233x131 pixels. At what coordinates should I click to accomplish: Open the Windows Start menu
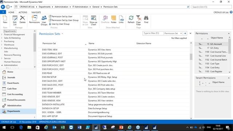click(x=4, y=127)
